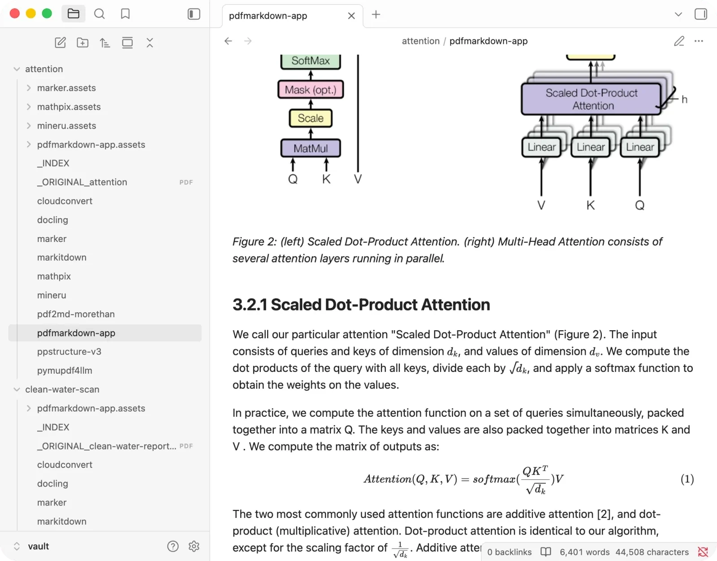Select the pdfmarkdown-app note in sidebar
The width and height of the screenshot is (717, 561).
coord(105,333)
